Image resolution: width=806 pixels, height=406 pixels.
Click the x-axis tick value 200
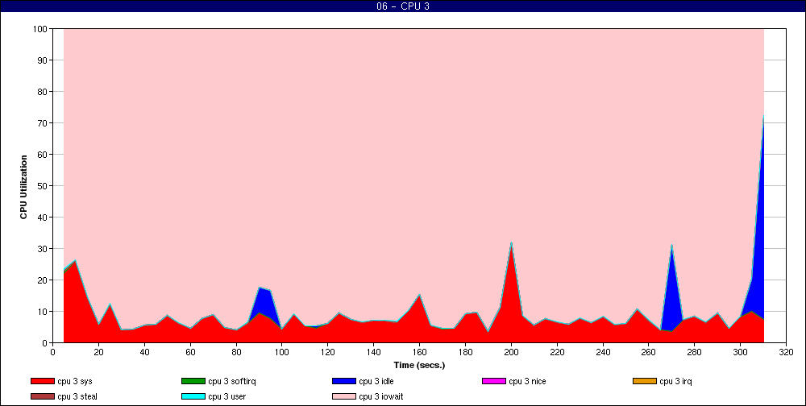pyautogui.click(x=512, y=352)
